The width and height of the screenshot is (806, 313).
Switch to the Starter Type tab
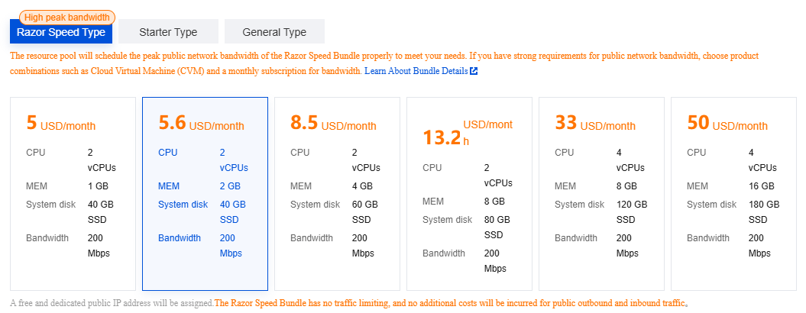(168, 32)
